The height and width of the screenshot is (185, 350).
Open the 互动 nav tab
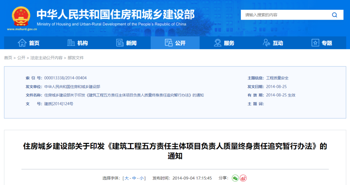pyautogui.click(x=273, y=43)
